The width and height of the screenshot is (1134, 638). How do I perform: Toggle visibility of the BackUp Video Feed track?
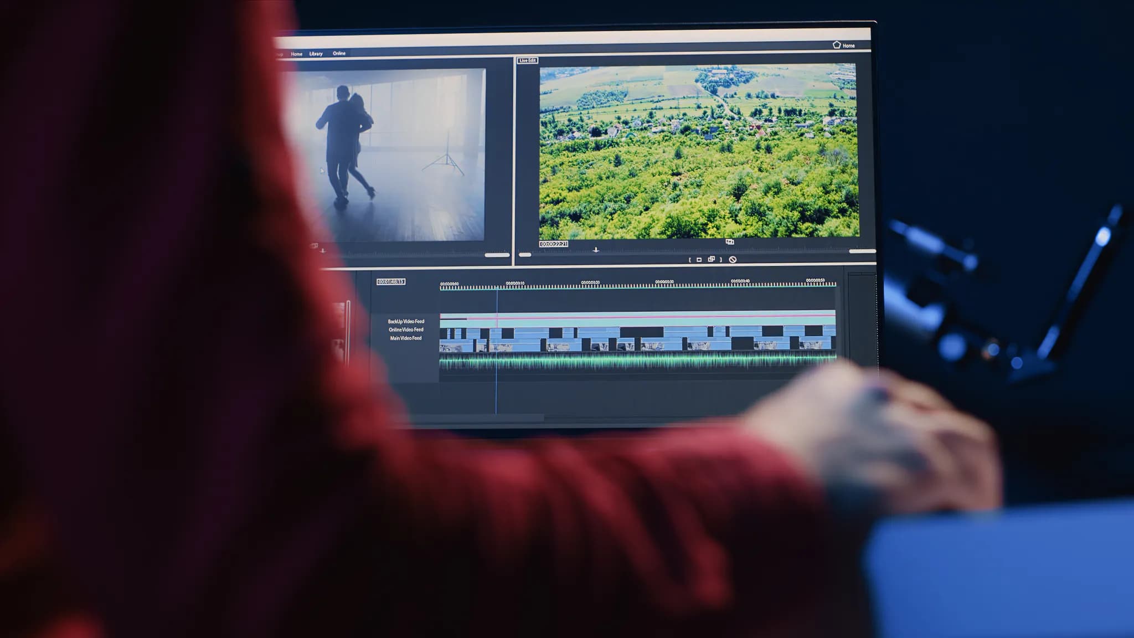(x=406, y=322)
